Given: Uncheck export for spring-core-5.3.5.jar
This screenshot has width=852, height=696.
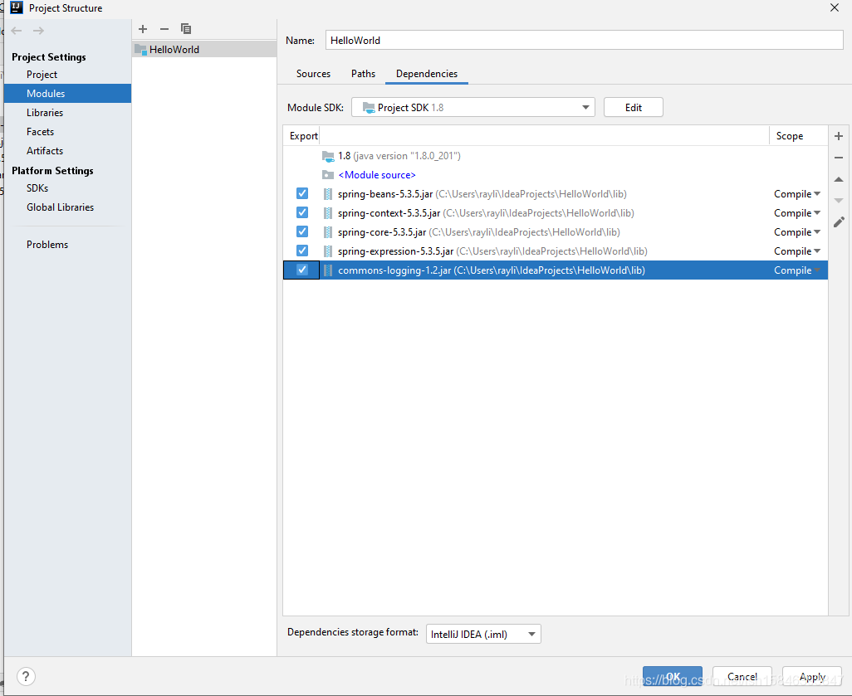Looking at the screenshot, I should [302, 231].
